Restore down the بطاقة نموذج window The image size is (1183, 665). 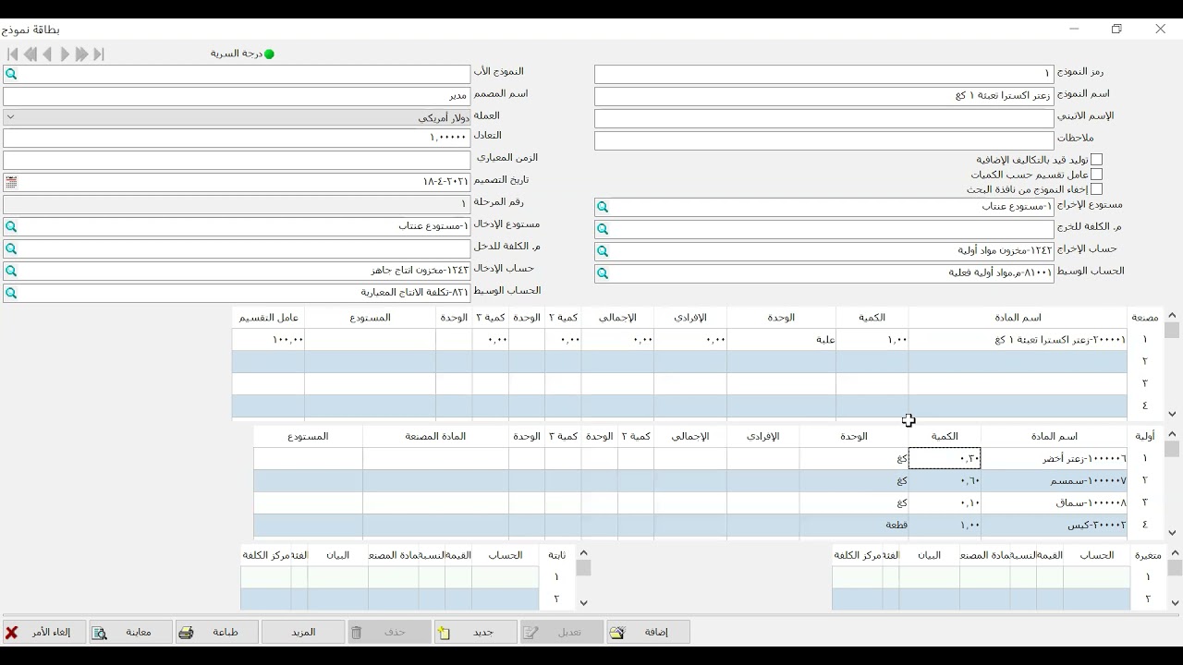[1116, 30]
